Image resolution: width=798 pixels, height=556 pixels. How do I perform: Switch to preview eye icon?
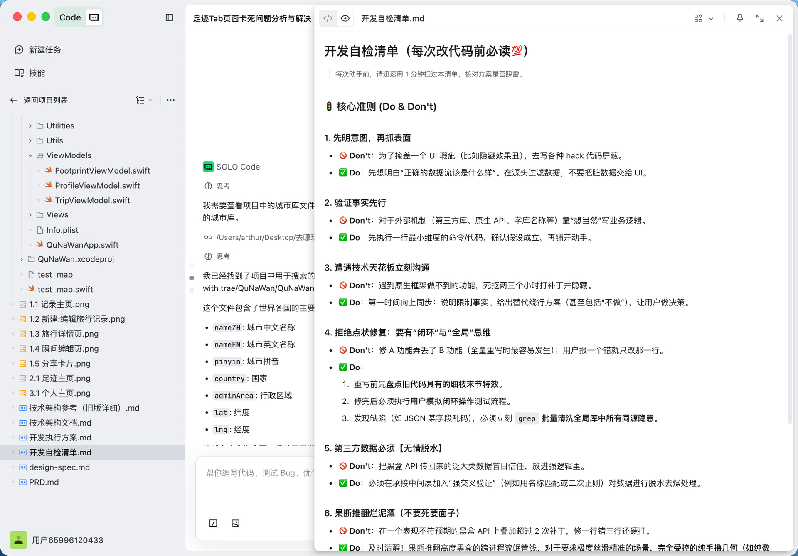coord(345,18)
